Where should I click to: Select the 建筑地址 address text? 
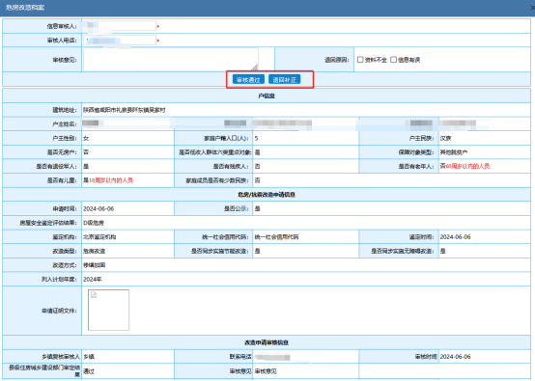click(125, 110)
